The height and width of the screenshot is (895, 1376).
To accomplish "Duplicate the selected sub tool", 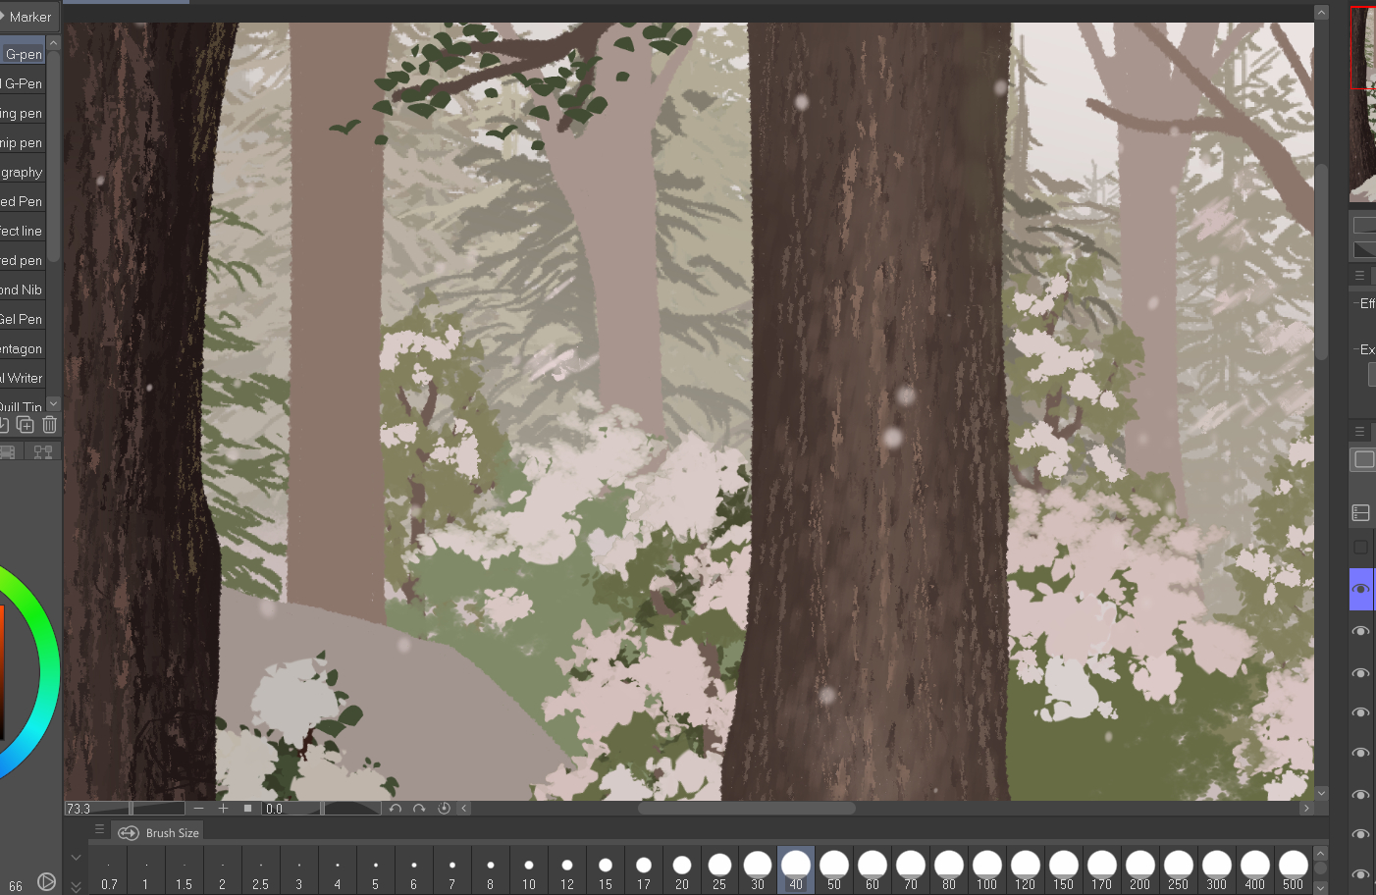I will click(x=26, y=425).
